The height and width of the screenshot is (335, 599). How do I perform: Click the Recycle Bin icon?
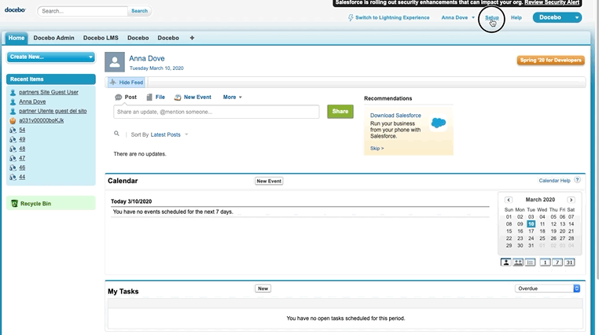tap(14, 204)
